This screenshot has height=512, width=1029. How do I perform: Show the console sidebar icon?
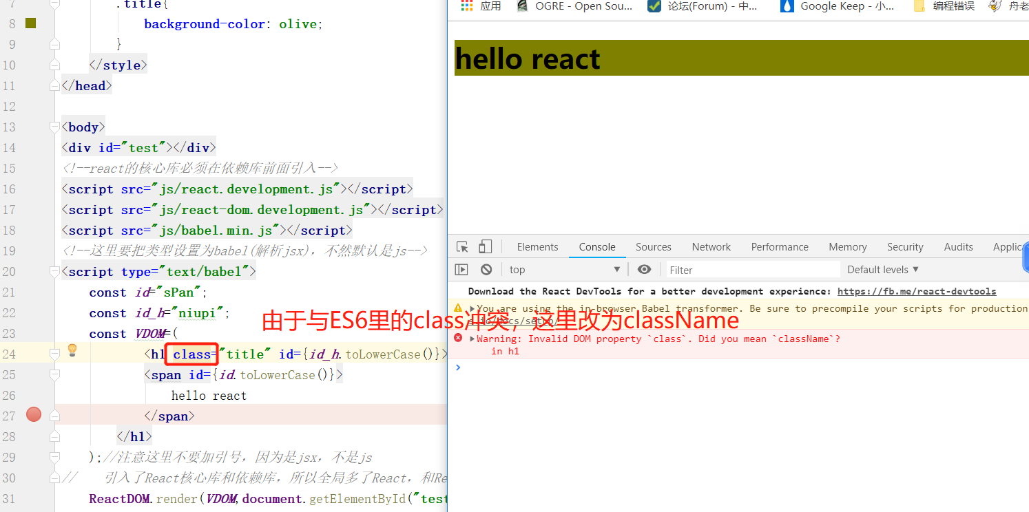coord(462,270)
